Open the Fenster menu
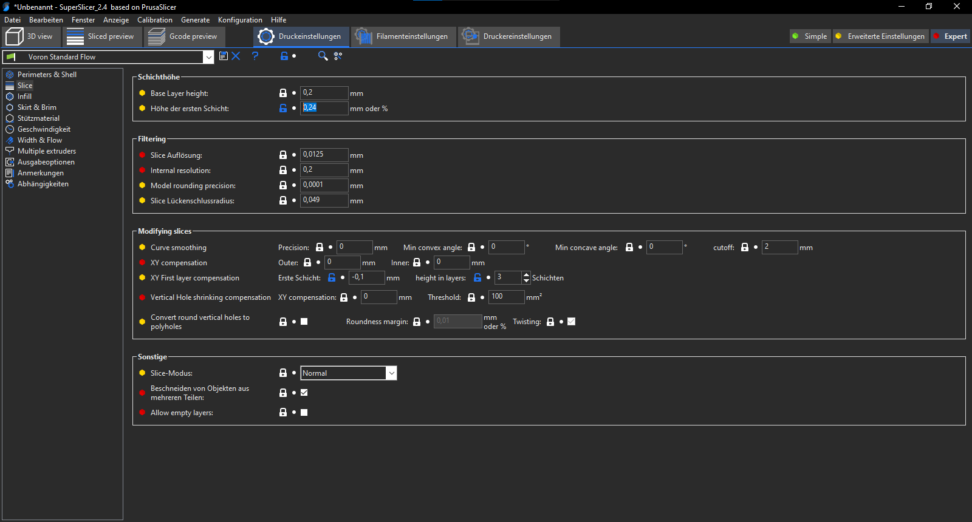This screenshot has height=522, width=972. click(x=83, y=19)
